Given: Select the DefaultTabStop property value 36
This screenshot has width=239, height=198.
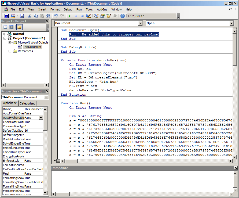Looking at the screenshot, I should point(34,131).
